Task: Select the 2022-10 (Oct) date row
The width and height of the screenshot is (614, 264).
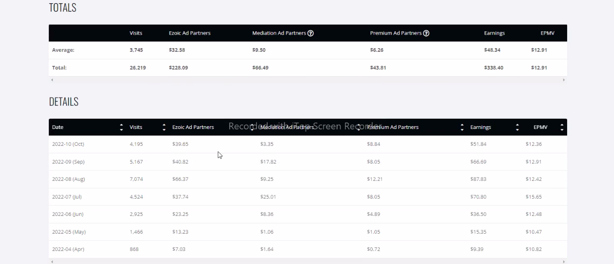Action: [308, 144]
